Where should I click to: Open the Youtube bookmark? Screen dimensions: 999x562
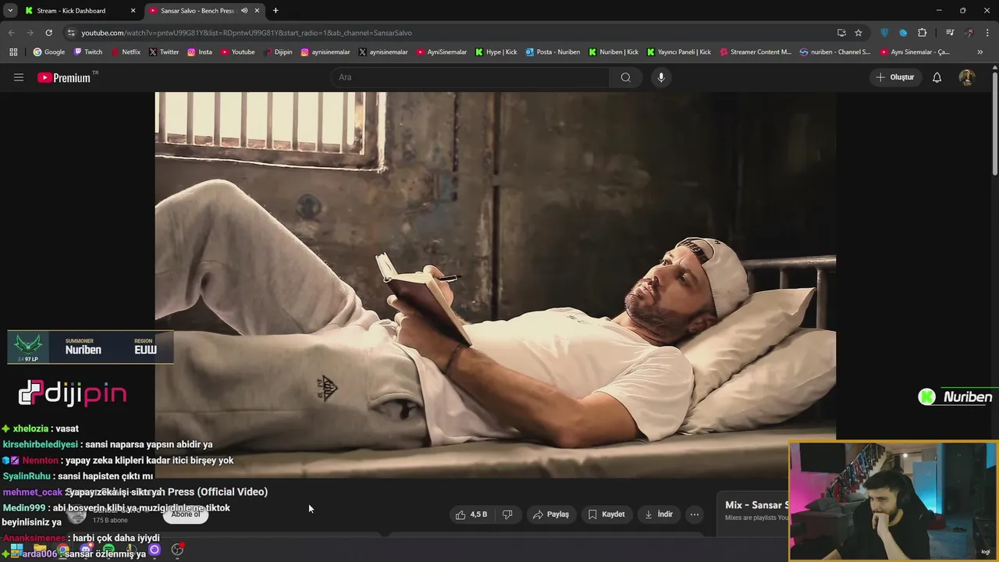(x=238, y=52)
